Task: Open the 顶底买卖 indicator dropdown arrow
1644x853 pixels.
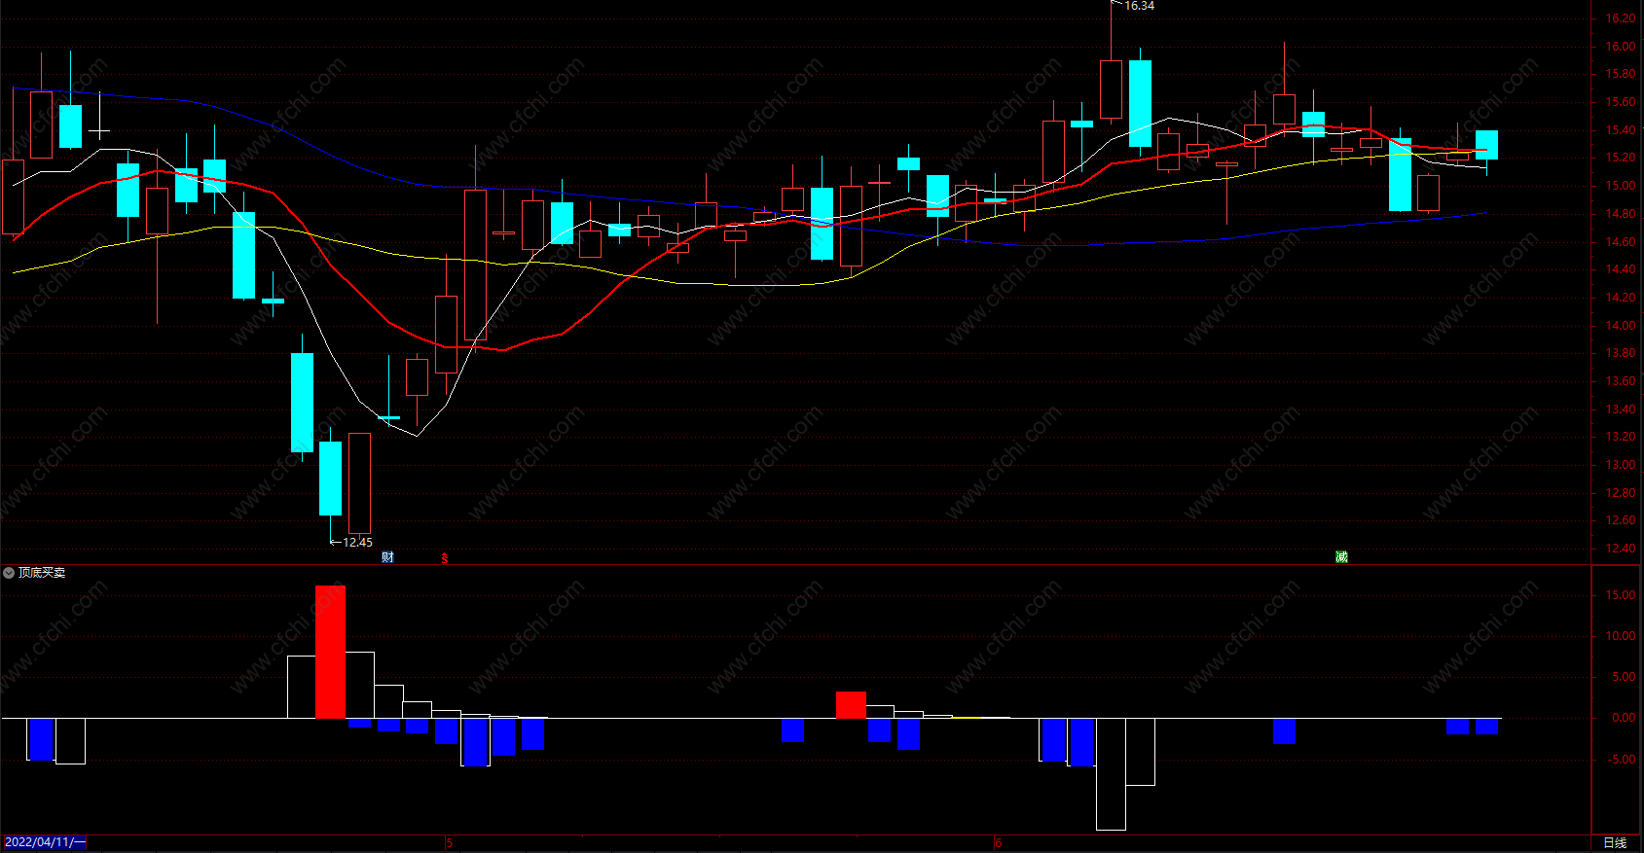Action: (9, 573)
